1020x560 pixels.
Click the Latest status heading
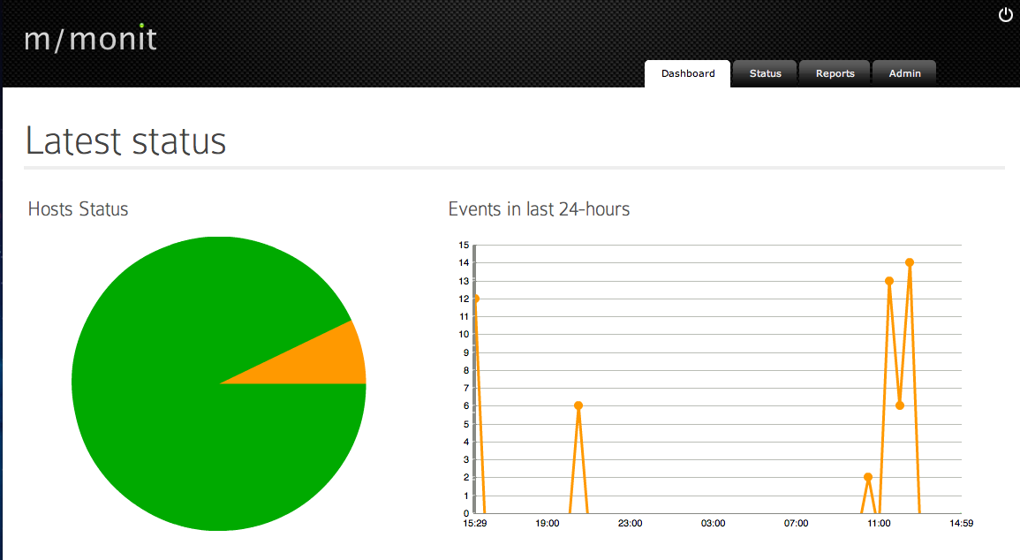pyautogui.click(x=125, y=141)
